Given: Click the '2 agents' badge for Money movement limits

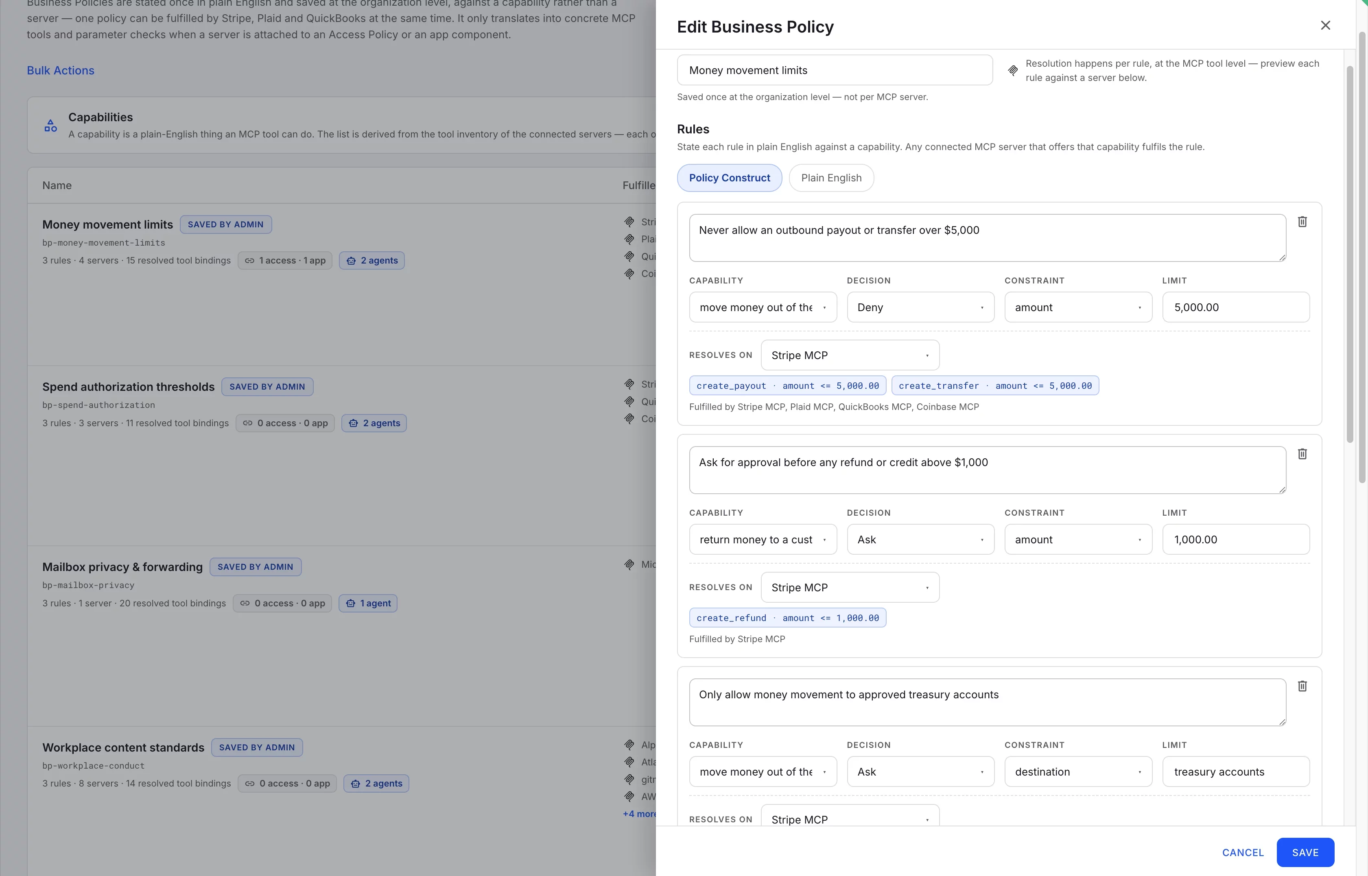Looking at the screenshot, I should tap(372, 261).
